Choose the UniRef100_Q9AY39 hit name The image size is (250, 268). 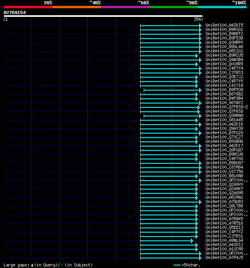[224, 128]
